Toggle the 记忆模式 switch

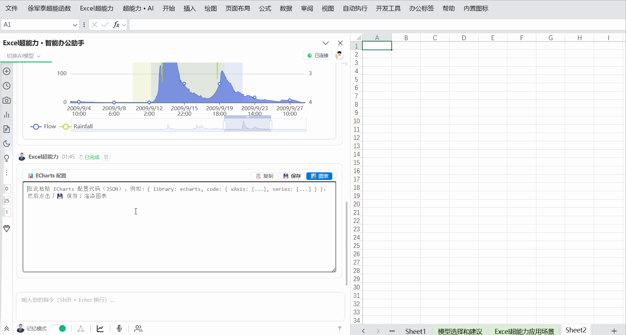coord(59,328)
